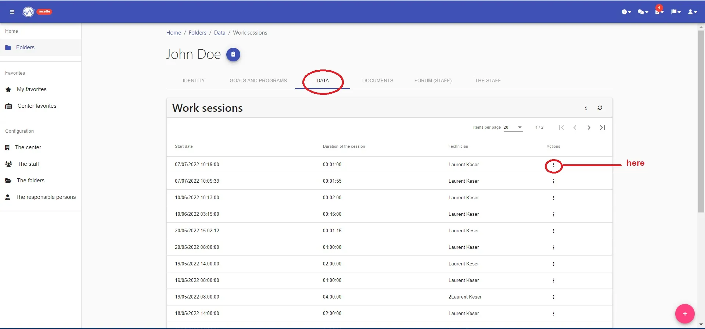705x329 pixels.
Task: Open actions for 10/06/2022 10:13:00 session
Action: point(553,198)
